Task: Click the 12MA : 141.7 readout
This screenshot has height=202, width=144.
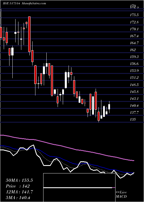Action: (19, 192)
